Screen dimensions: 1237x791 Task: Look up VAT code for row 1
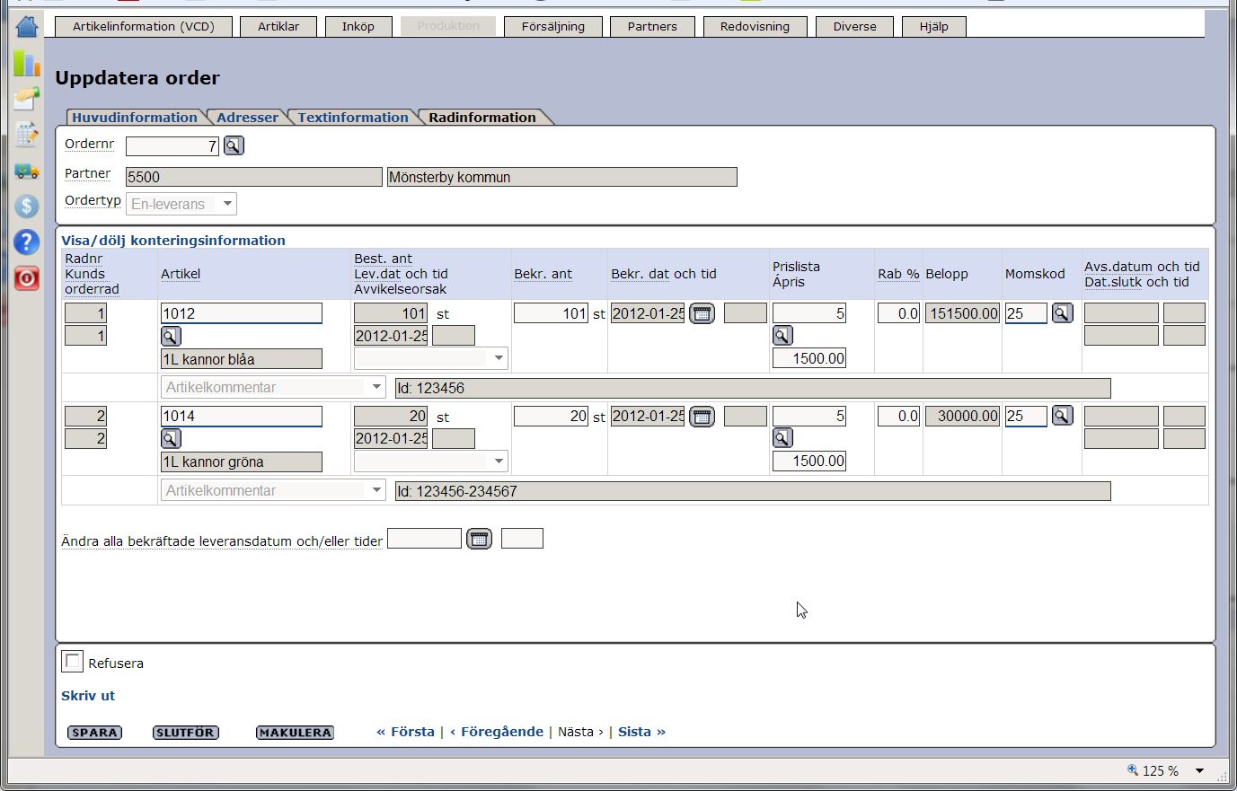coord(1063,313)
